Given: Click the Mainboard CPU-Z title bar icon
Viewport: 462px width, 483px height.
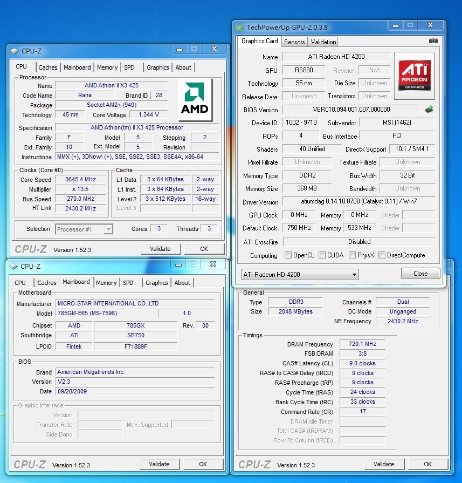Looking at the screenshot, I should click(13, 267).
